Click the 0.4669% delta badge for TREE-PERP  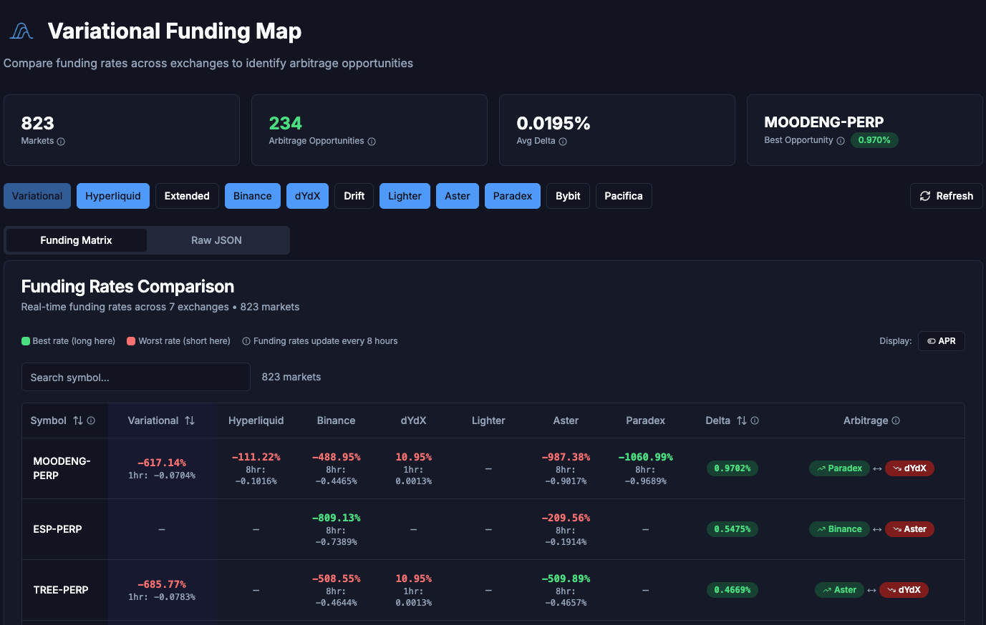(x=733, y=590)
